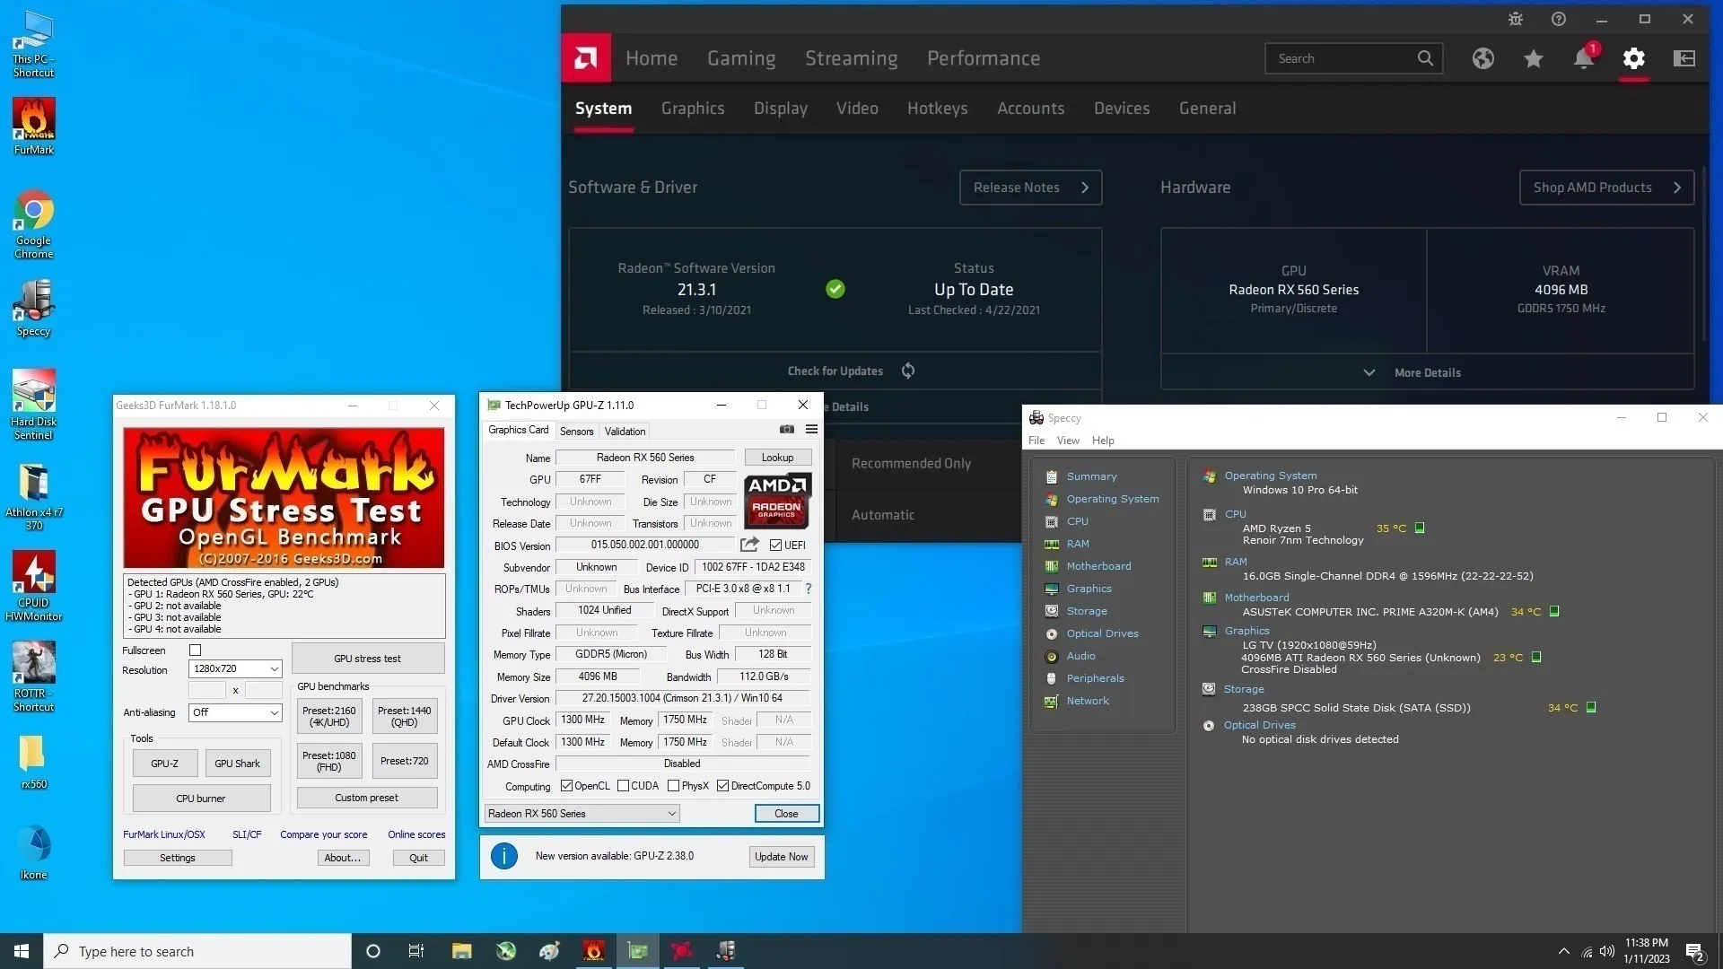The height and width of the screenshot is (969, 1723).
Task: Click the GPU Shark tool button in FurMark
Action: point(237,764)
